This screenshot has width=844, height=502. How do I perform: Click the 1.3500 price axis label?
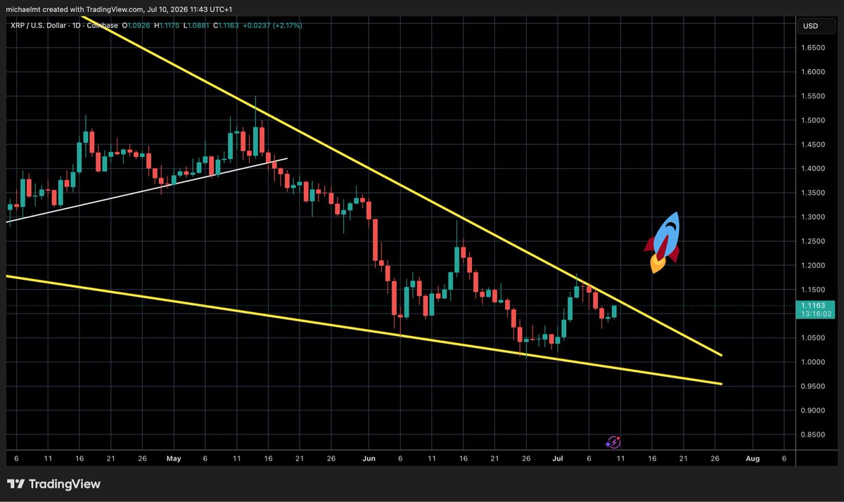coord(814,193)
